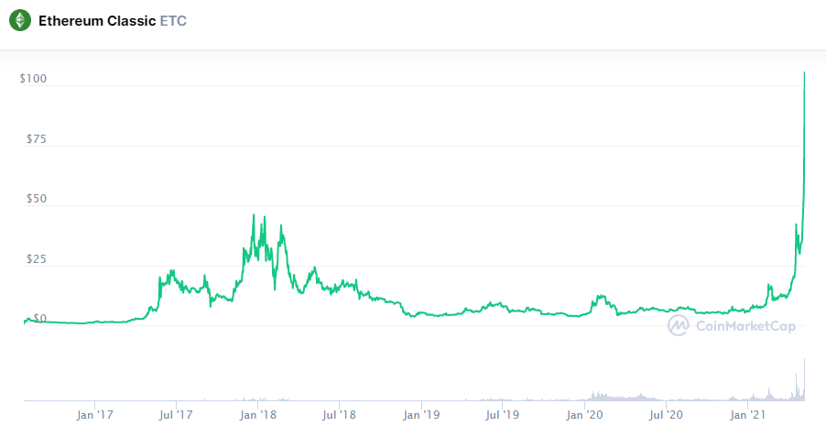Image resolution: width=826 pixels, height=437 pixels.
Task: Click the price line's peak above $100
Action: [x=804, y=73]
